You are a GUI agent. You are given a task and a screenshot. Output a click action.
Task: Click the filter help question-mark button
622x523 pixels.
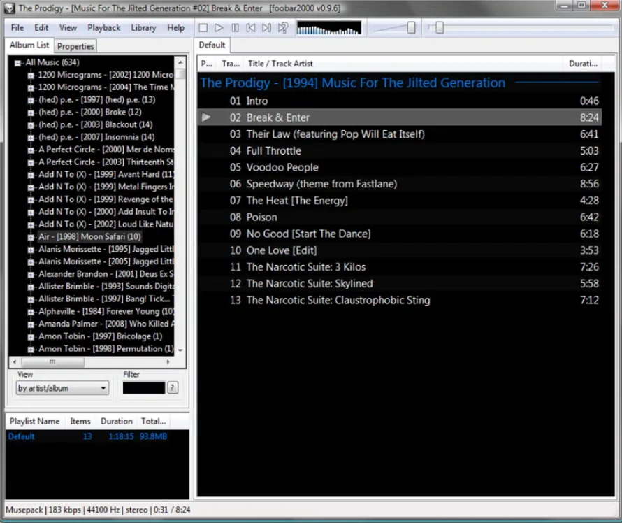(x=173, y=387)
